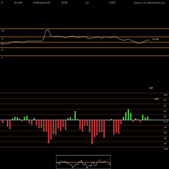Click the -10 label inside the mini chart

[109, 164]
